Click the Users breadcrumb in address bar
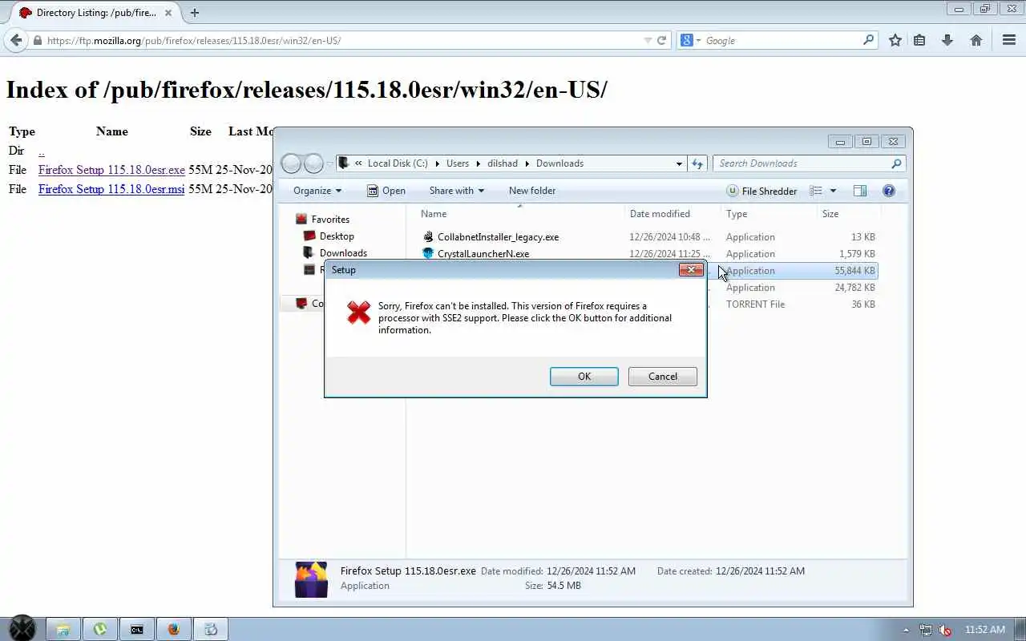Screen dimensions: 1026x641 (458, 163)
